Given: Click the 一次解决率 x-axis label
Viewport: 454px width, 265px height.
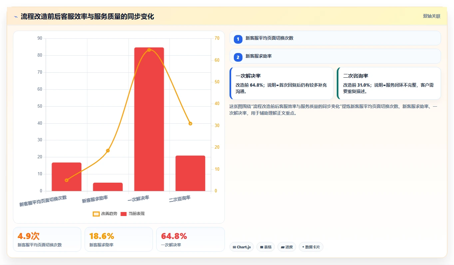Looking at the screenshot, I should [x=139, y=199].
